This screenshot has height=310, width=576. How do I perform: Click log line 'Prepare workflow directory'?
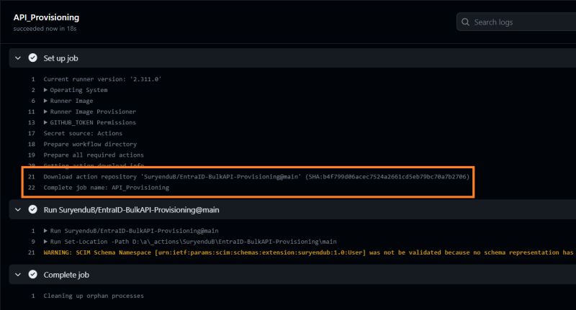90,144
